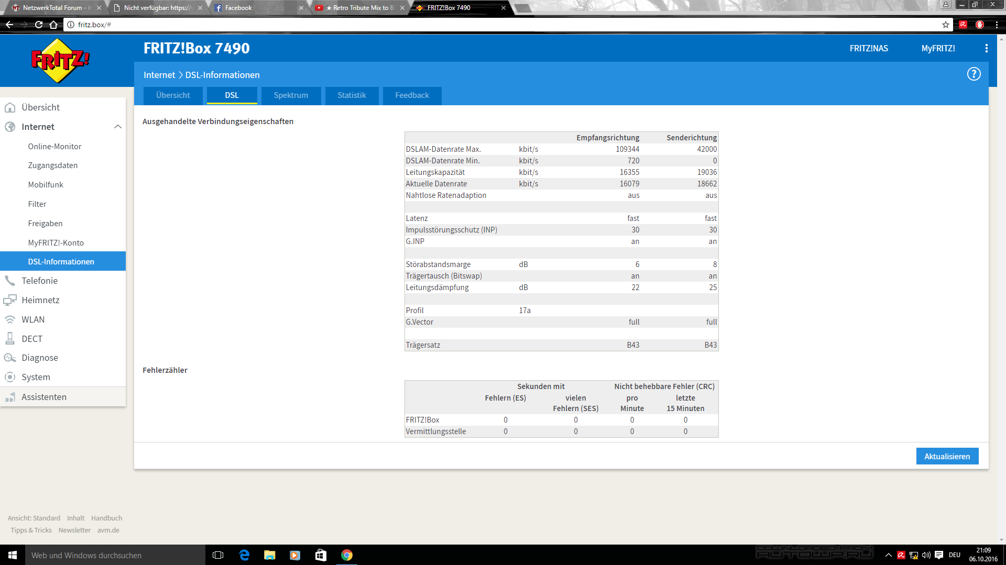This screenshot has width=1006, height=565.
Task: Launch Microsoft Edge from taskbar
Action: click(x=244, y=555)
